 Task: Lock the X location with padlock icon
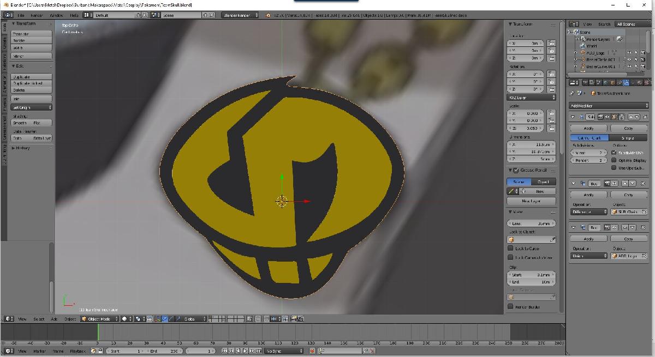pos(552,43)
